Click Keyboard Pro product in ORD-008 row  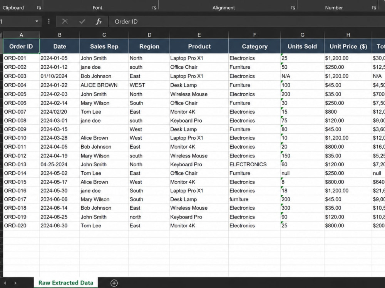point(199,121)
